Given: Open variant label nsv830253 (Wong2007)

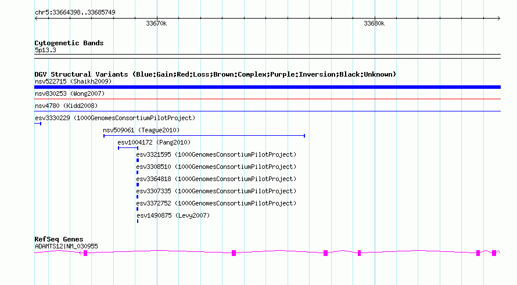Looking at the screenshot, I should pos(70,93).
